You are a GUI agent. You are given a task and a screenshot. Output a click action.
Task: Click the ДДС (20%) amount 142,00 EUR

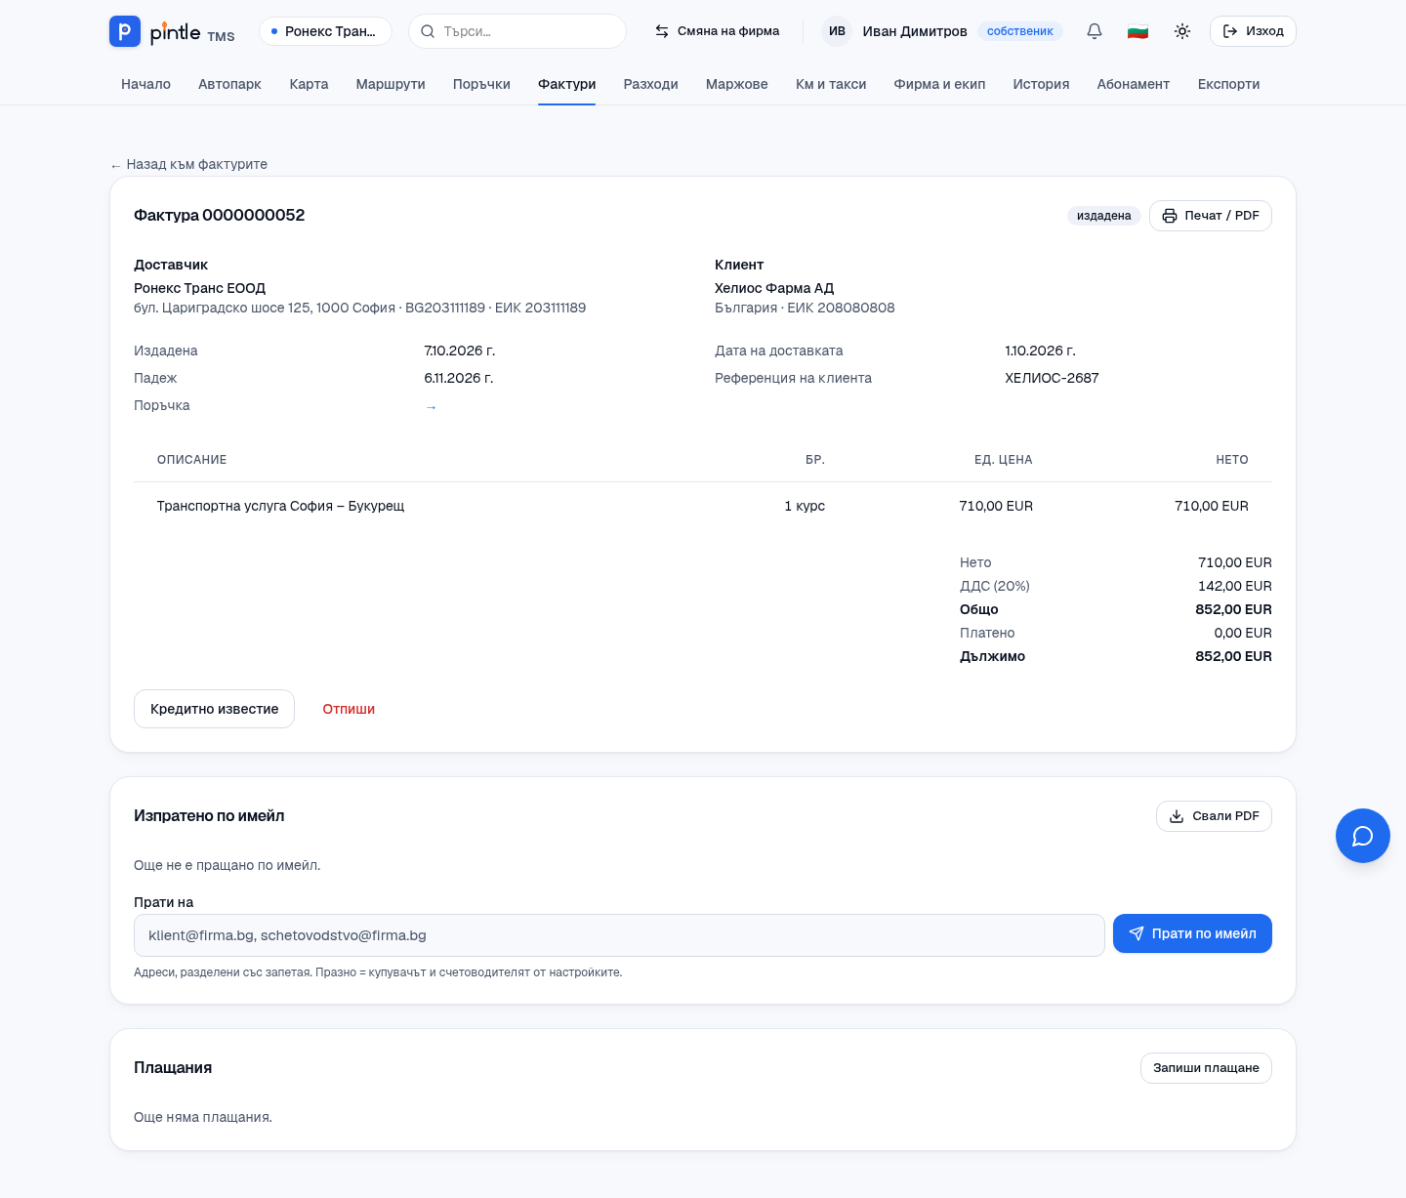point(1234,586)
